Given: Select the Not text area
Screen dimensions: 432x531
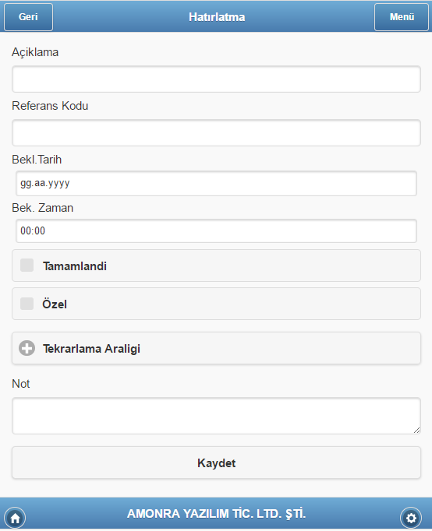Looking at the screenshot, I should (x=216, y=416).
